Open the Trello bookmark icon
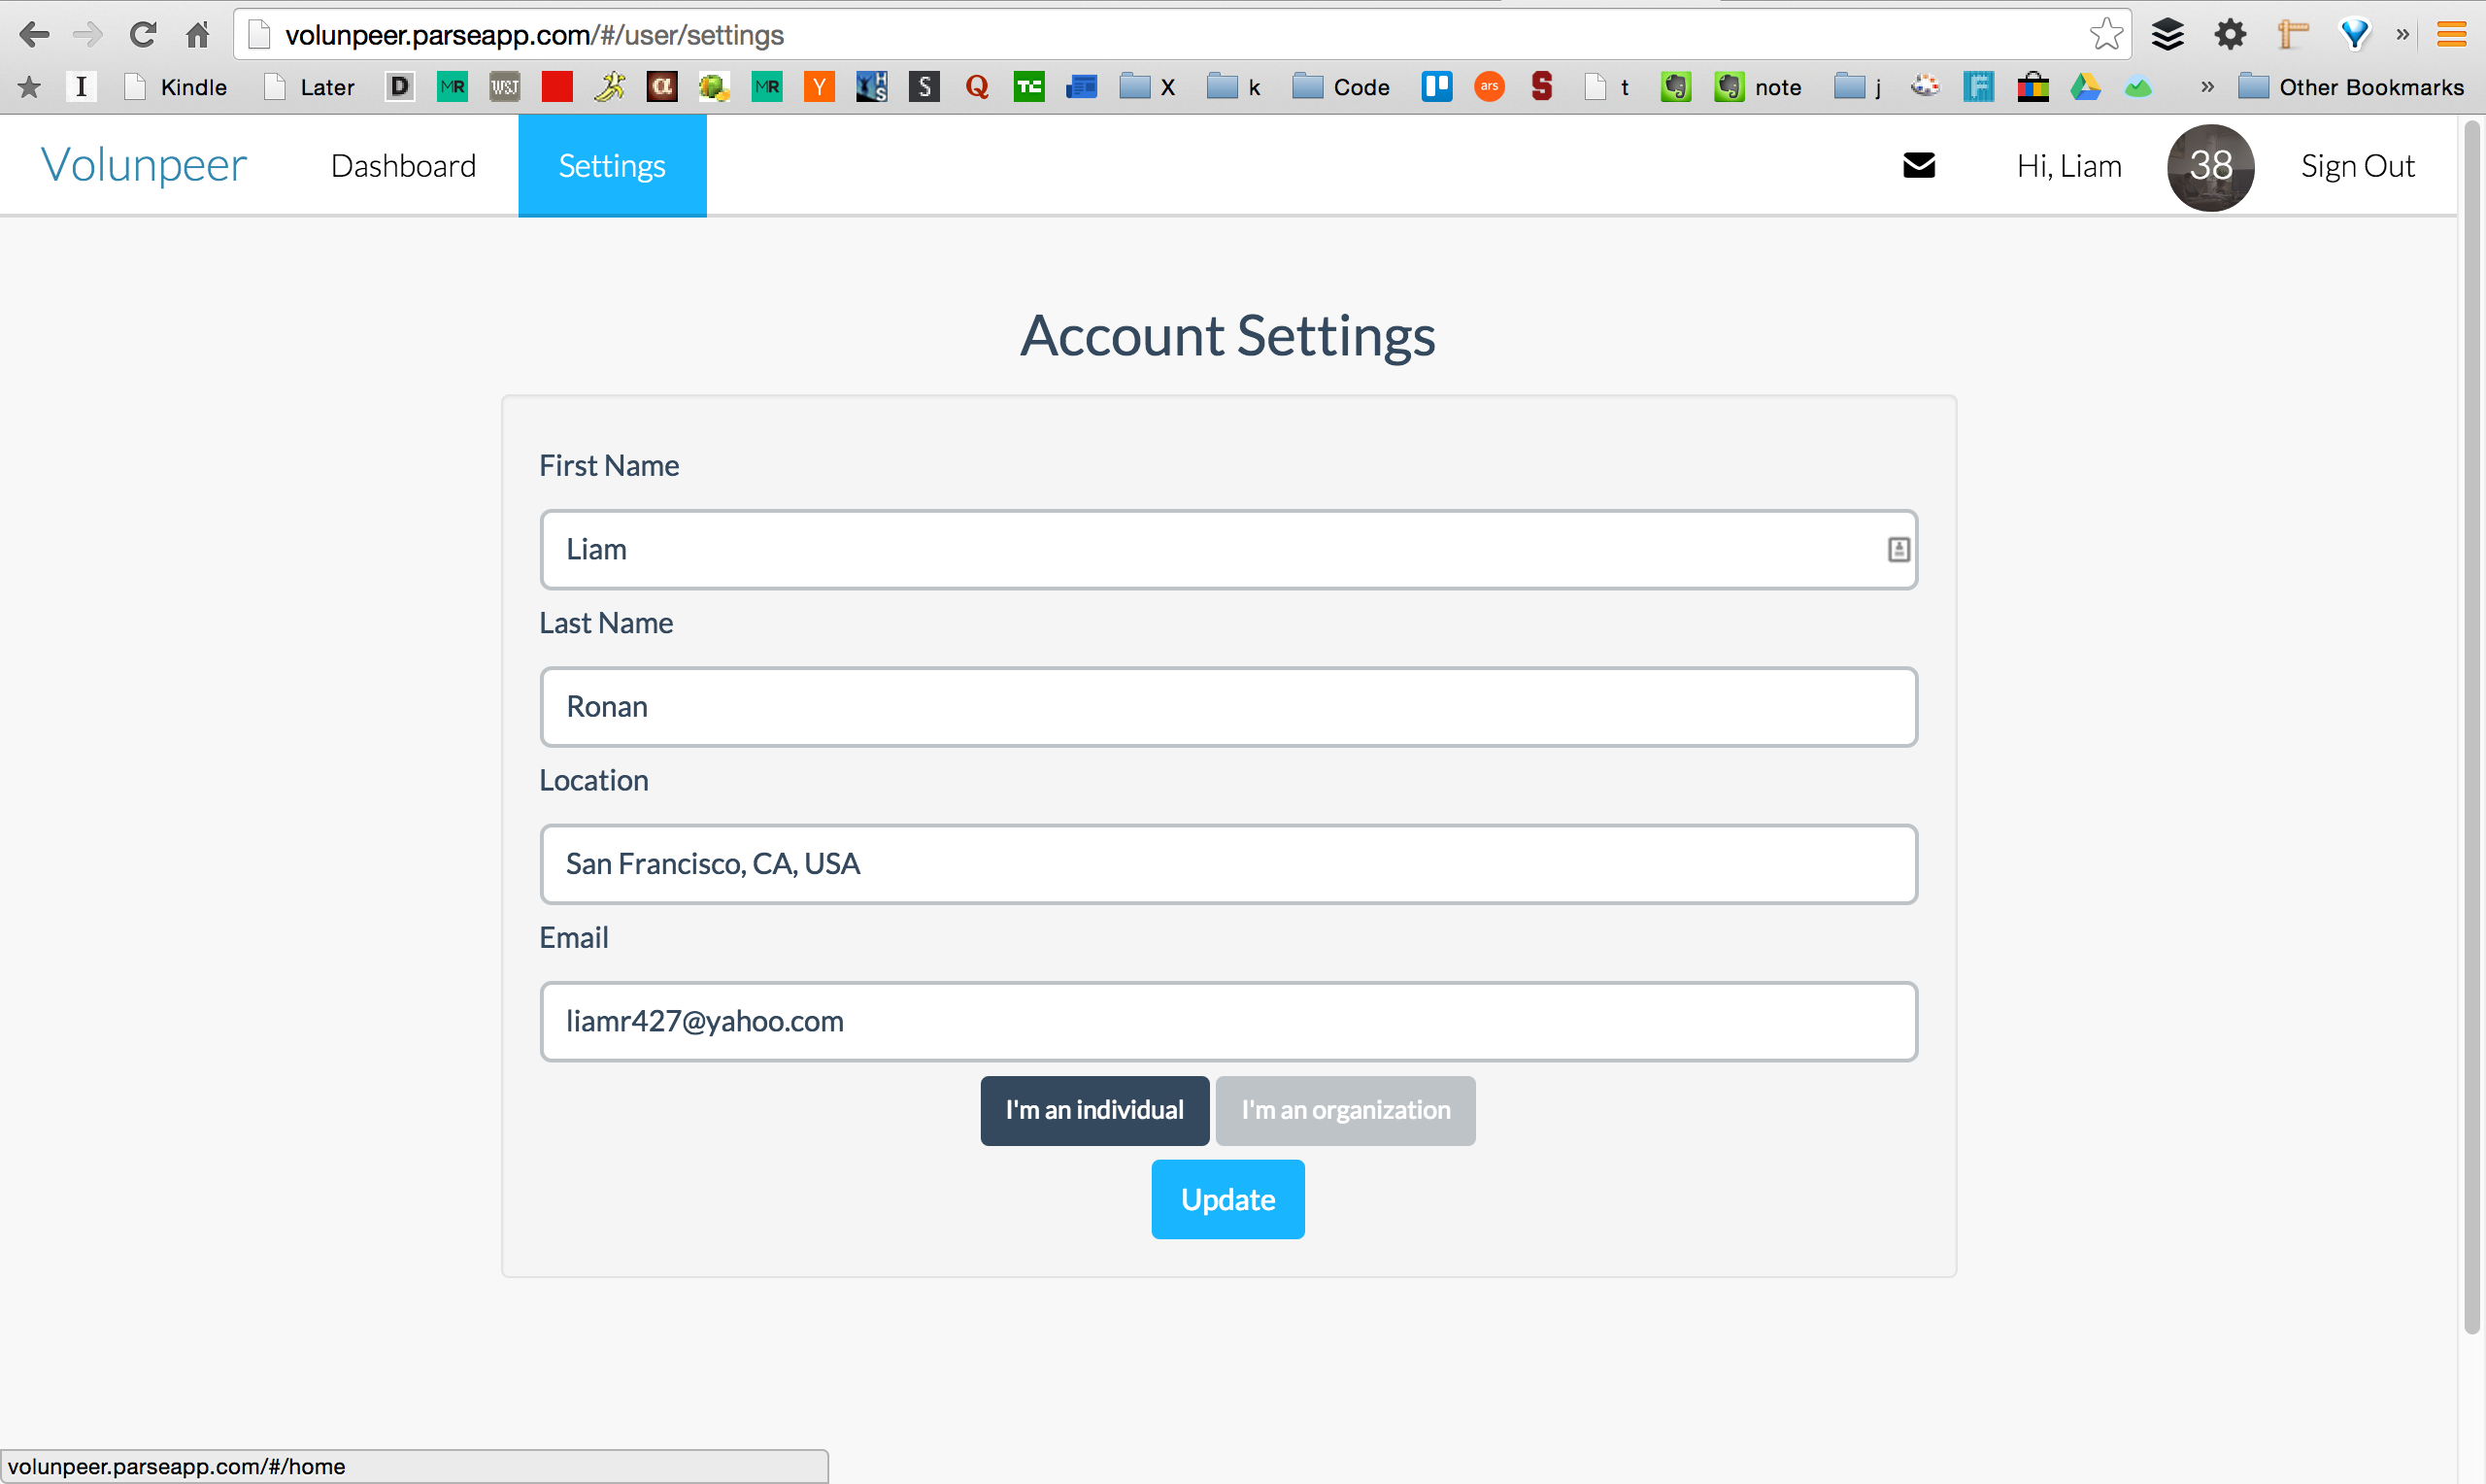Viewport: 2486px width, 1484px height. point(1436,87)
